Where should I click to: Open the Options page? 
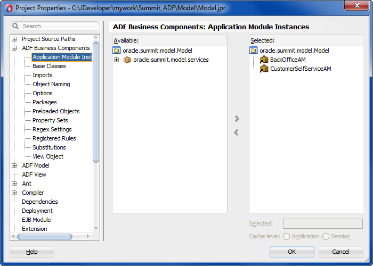[43, 93]
